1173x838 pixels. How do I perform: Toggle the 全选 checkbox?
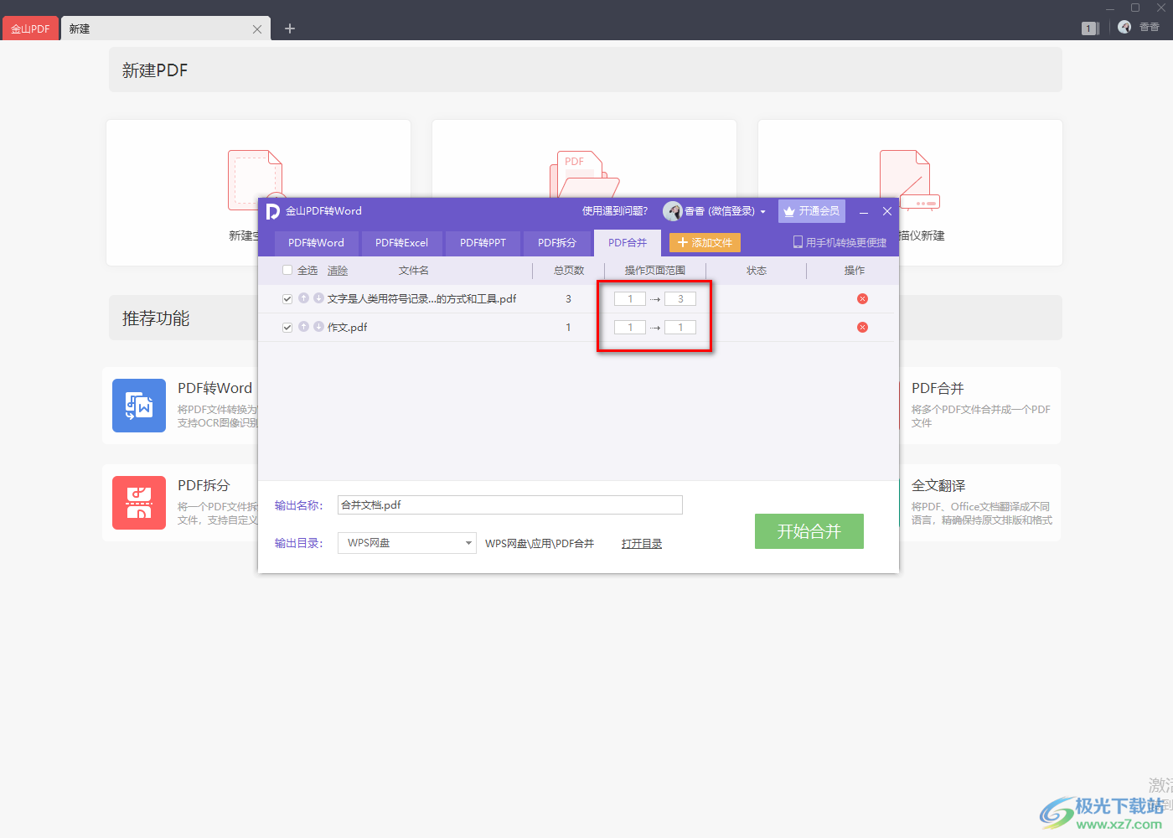287,270
